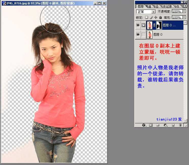
Task: Expand the 不透明度 opacity slider arrow
Action: [184, 12]
